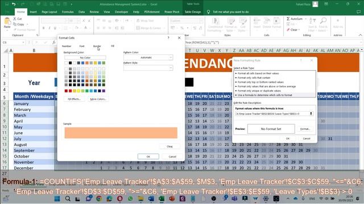364x204 pixels.
Task: Open the Clipboard group dialog launcher
Action: 37,35
